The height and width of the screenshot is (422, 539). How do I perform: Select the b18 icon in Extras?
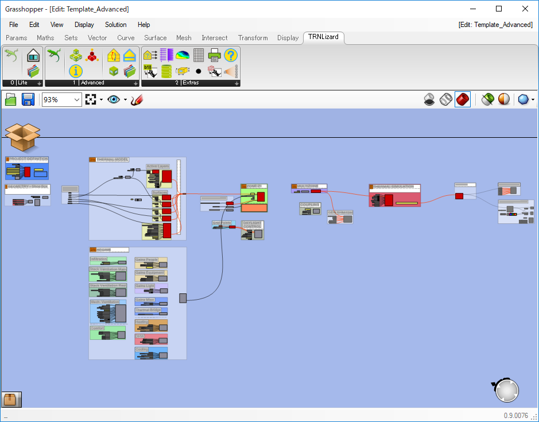tap(150, 71)
